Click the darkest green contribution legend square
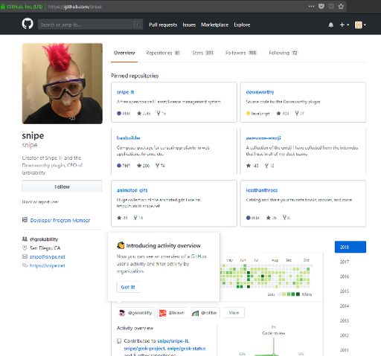The height and width of the screenshot is (356, 381). [298, 294]
